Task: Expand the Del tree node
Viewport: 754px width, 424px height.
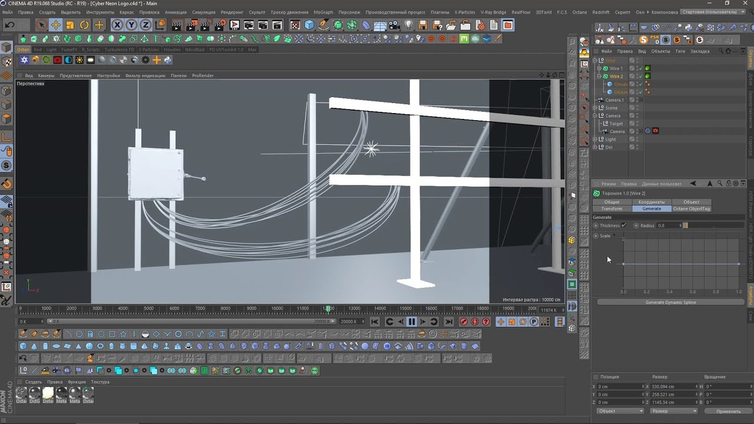Action: coord(596,147)
